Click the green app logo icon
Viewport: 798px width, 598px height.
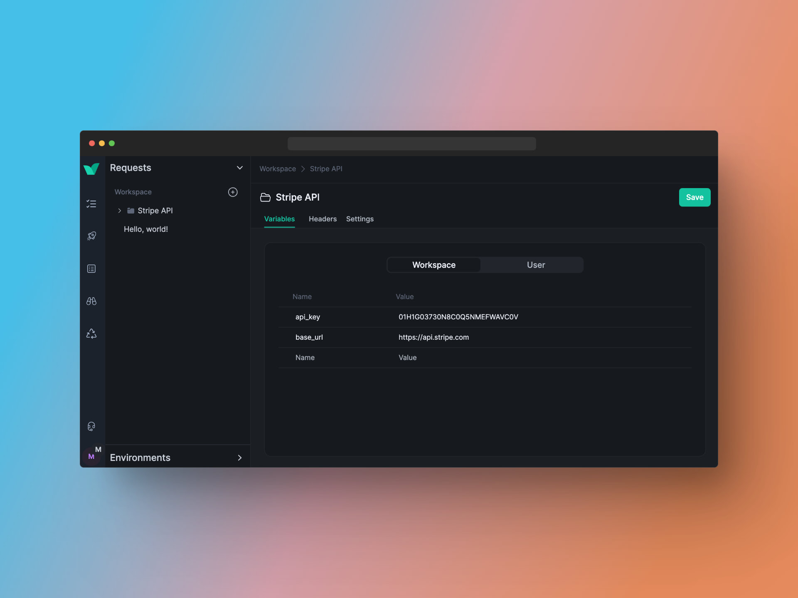(x=91, y=169)
